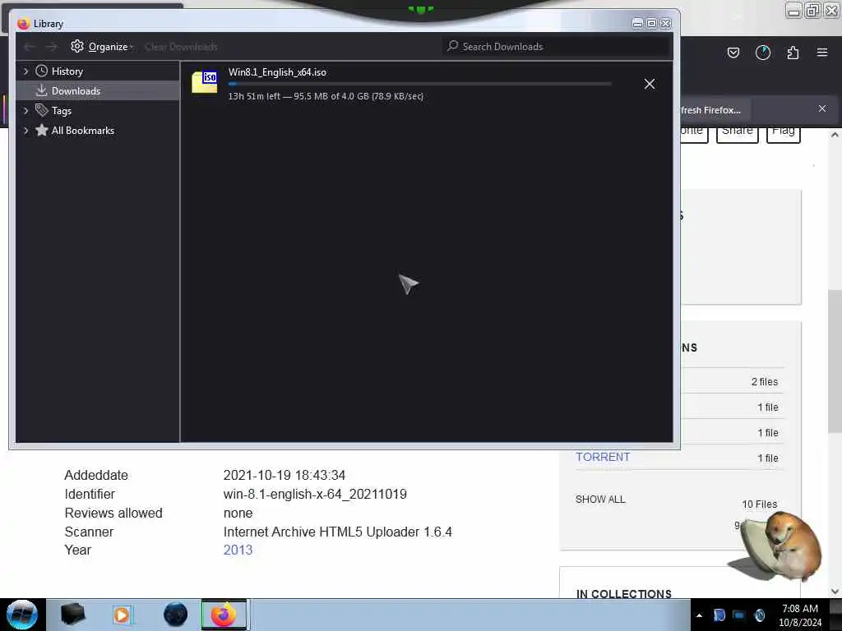The width and height of the screenshot is (842, 631).
Task: Click Clear Downloads button
Action: pos(181,47)
